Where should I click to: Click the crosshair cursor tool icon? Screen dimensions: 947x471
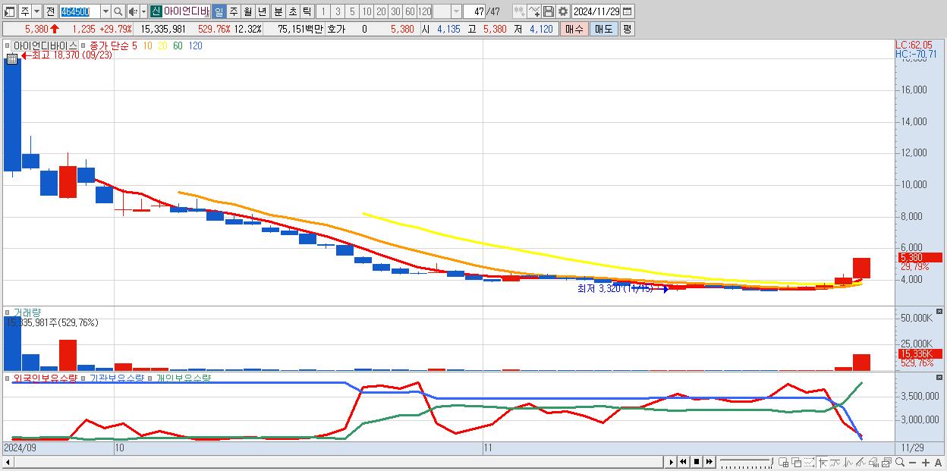pos(823,462)
